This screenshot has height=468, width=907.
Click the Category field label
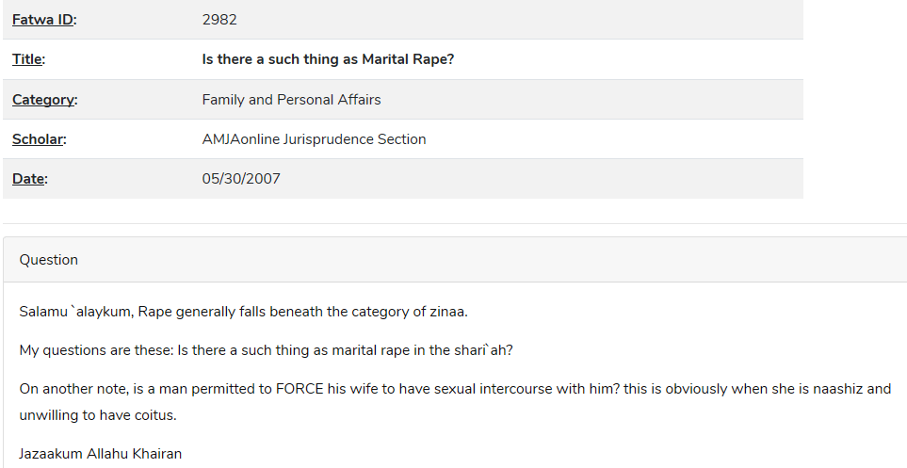coord(44,100)
